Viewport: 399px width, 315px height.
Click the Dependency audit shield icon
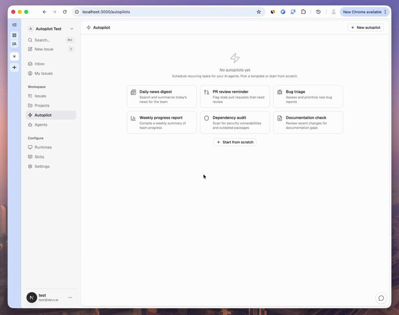[x=206, y=118]
